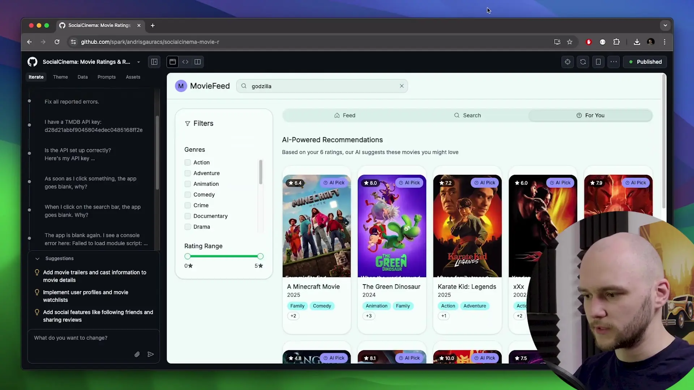
Task: Attach a file with the paperclip icon
Action: tap(137, 354)
